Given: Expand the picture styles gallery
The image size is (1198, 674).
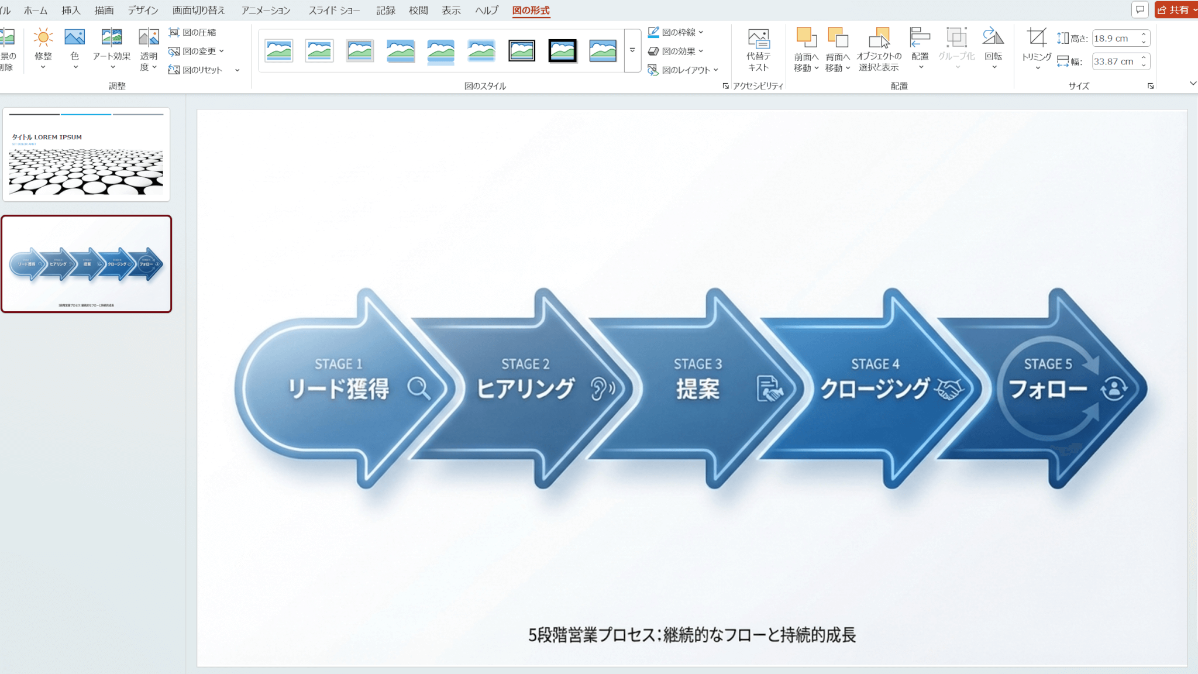Looking at the screenshot, I should point(632,51).
